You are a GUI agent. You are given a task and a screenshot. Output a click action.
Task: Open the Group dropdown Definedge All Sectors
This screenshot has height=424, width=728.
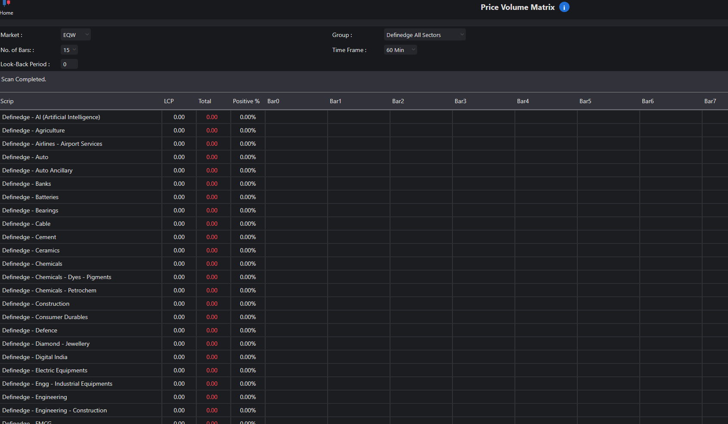(x=424, y=35)
